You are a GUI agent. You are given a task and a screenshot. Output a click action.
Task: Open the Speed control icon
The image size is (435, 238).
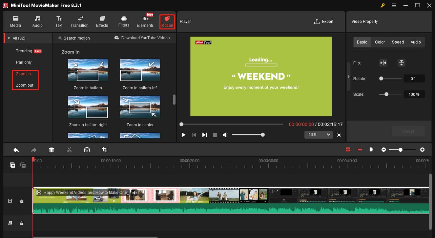[87, 149]
